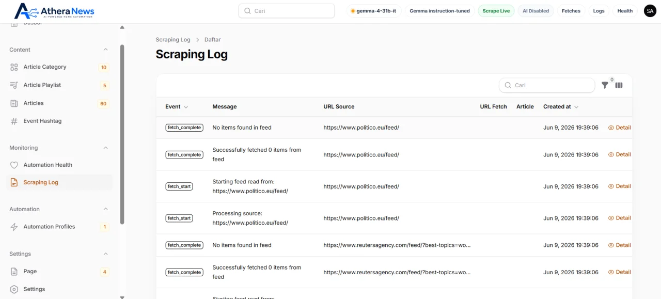Sort table by Created at column
661x299 pixels.
pos(561,107)
